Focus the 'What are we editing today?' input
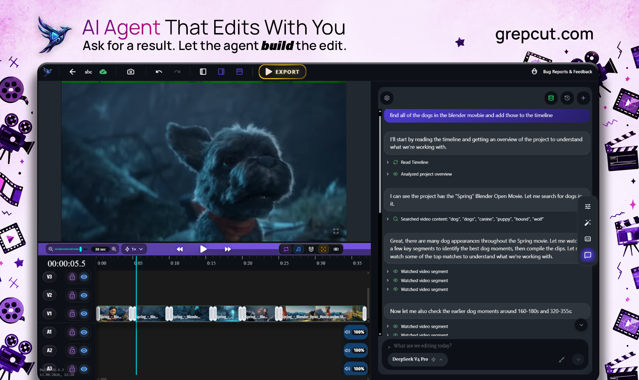The height and width of the screenshot is (380, 639). pos(485,346)
